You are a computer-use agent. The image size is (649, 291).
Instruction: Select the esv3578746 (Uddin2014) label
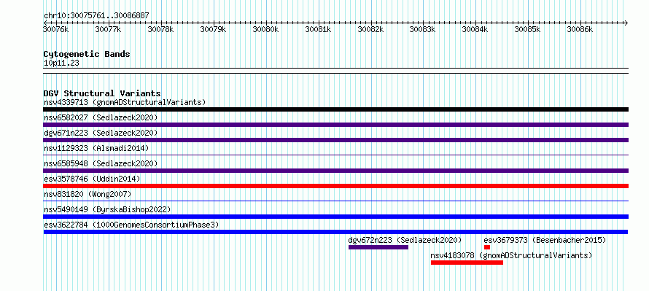92,179
